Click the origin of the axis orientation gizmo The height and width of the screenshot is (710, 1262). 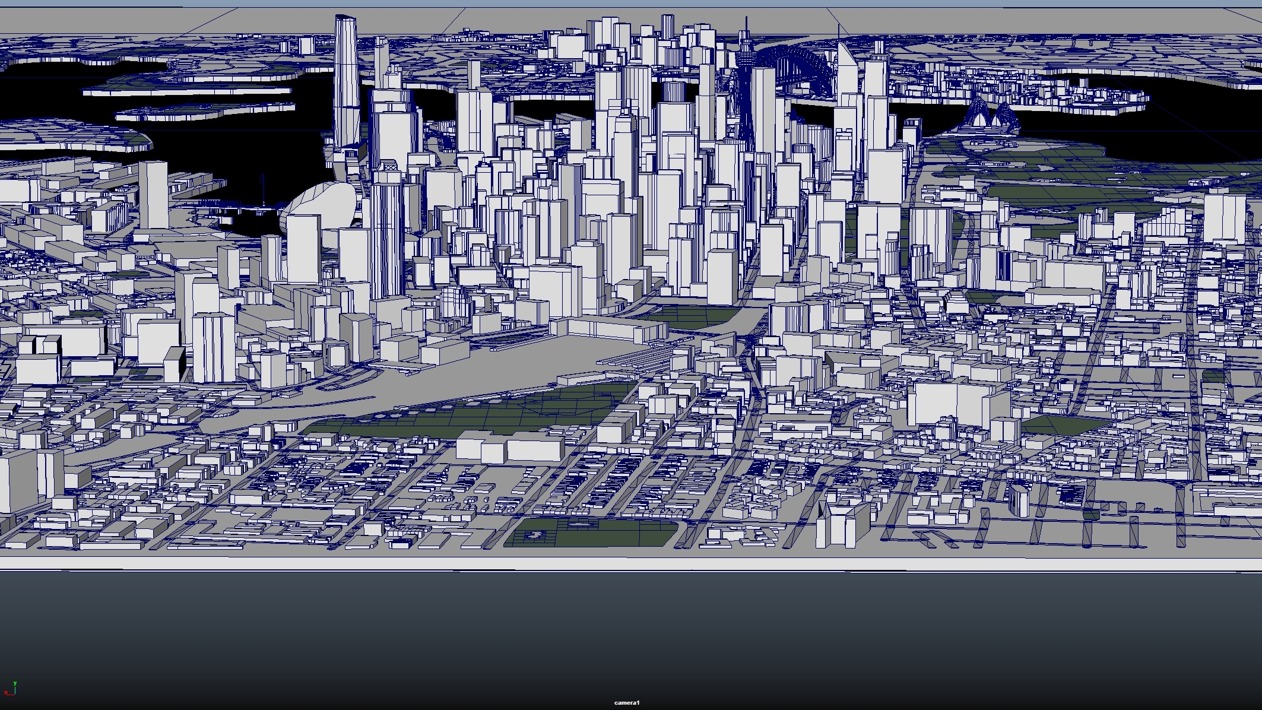[x=15, y=695]
